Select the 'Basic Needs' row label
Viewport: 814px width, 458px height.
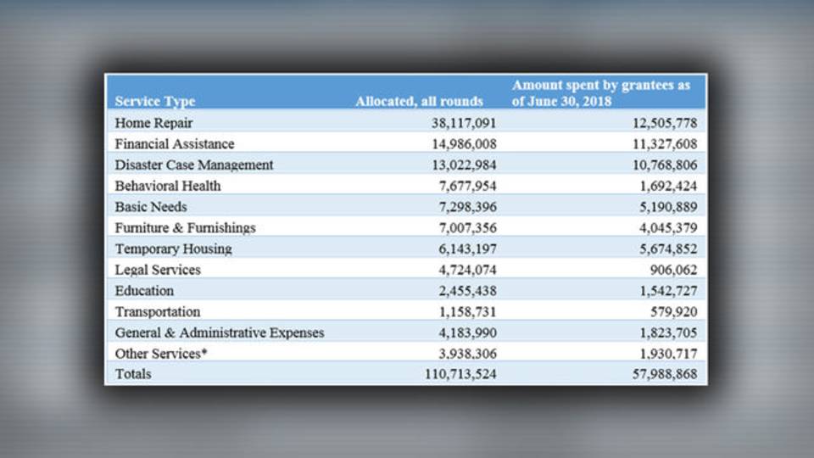click(151, 207)
